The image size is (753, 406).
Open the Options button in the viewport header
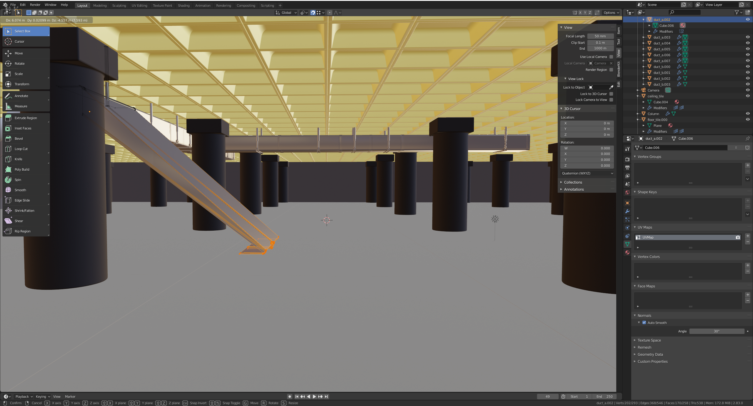point(611,13)
